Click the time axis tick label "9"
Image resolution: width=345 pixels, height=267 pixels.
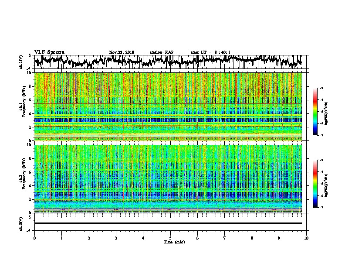pos(279,238)
